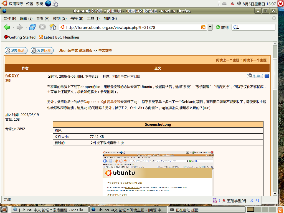The width and height of the screenshot is (284, 213).
Task: Click the Firefox back arrow button
Action: point(7,27)
